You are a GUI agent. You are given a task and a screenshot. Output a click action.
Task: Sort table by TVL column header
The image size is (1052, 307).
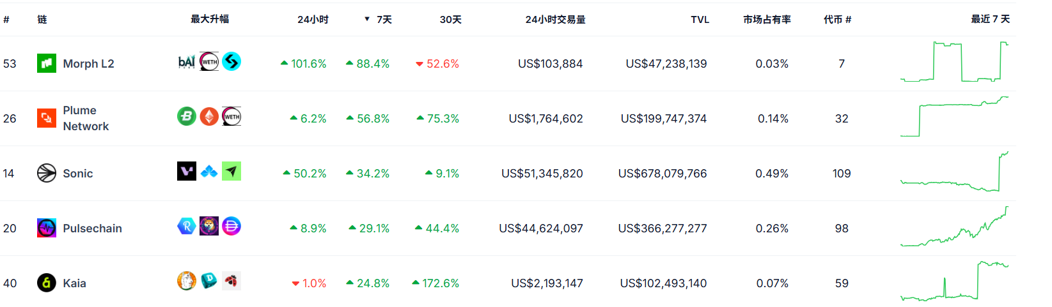click(700, 20)
